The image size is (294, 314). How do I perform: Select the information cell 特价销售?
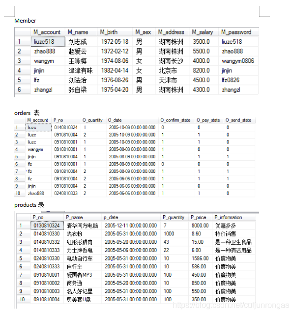[x=226, y=234]
